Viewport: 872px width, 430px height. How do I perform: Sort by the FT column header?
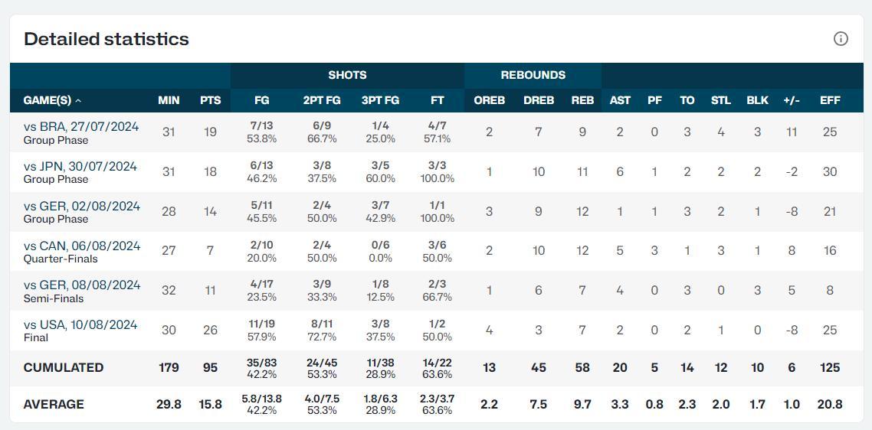437,100
